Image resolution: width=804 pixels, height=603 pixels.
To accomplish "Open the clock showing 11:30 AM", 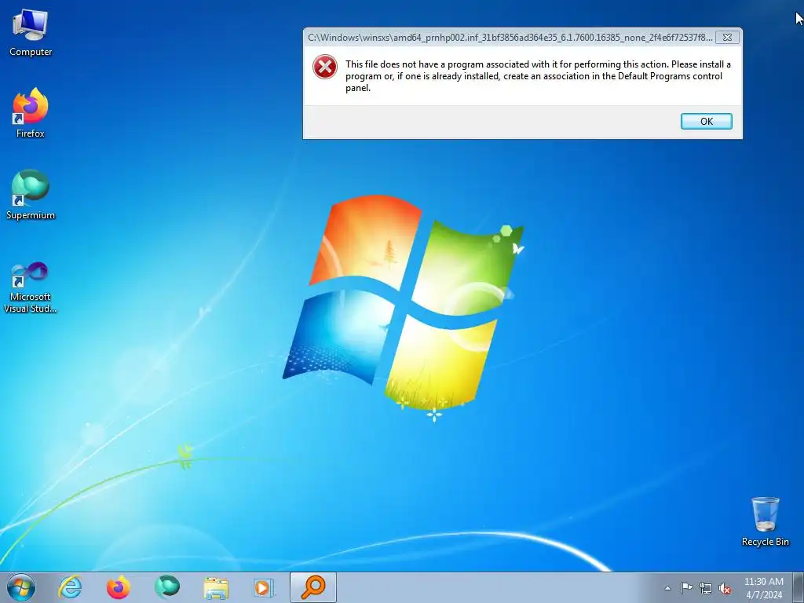I will pos(764,588).
